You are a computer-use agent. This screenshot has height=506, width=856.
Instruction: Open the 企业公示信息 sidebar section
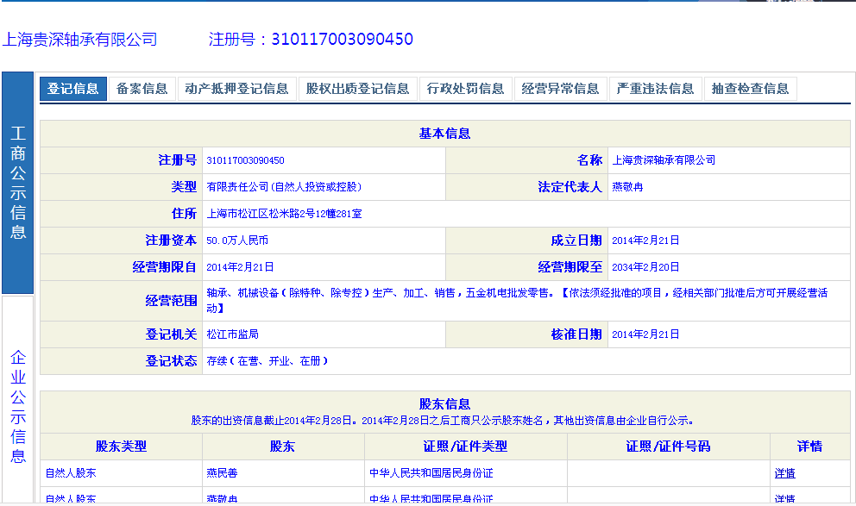18,406
